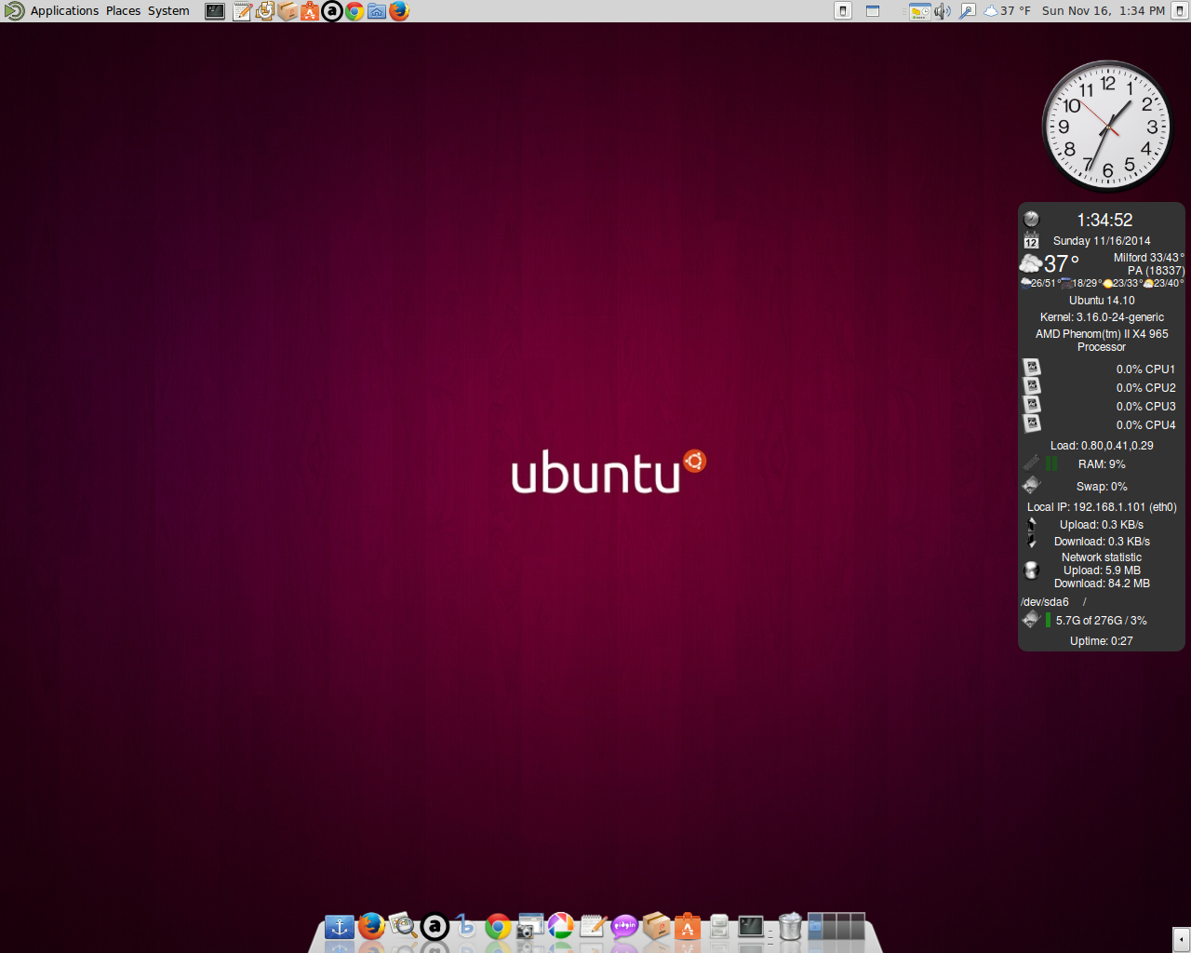
Task: Click the panel hide button beside the clock
Action: point(1179,11)
